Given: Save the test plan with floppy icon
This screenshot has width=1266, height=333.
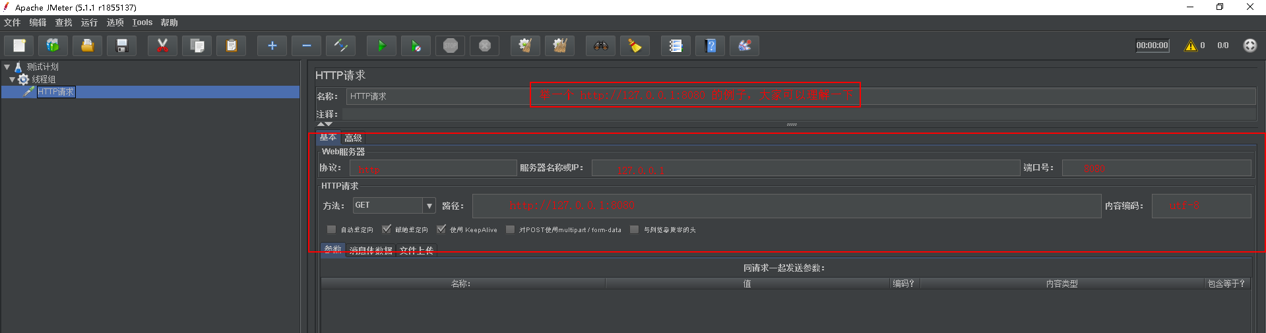Looking at the screenshot, I should coord(122,45).
